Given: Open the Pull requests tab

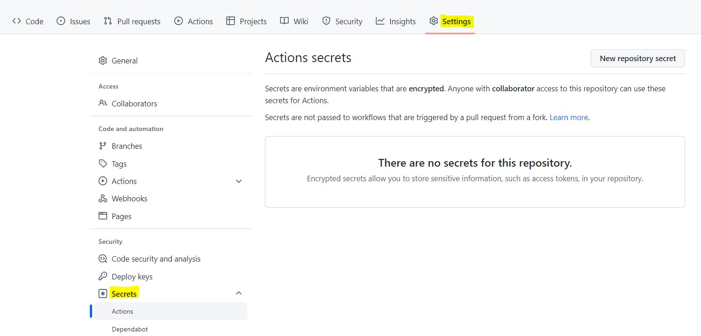Looking at the screenshot, I should click(x=132, y=21).
